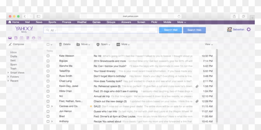Click the Home icon in purple navigation bar

tap(10, 22)
